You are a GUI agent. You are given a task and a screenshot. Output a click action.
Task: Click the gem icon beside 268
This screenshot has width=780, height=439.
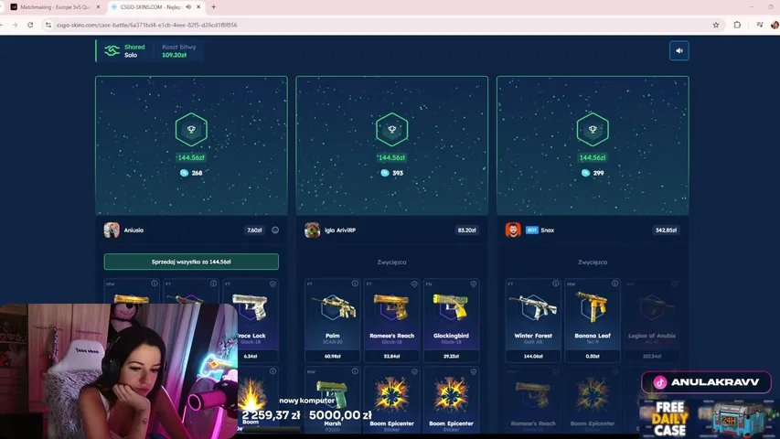pyautogui.click(x=184, y=173)
